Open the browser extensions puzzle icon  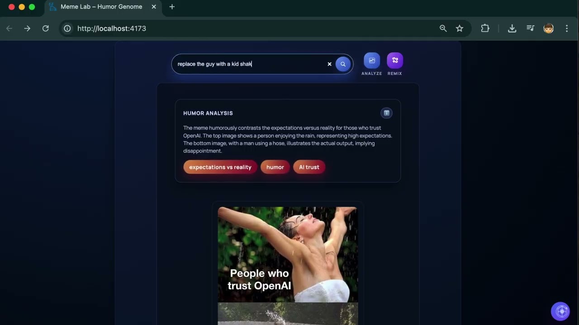tap(485, 28)
